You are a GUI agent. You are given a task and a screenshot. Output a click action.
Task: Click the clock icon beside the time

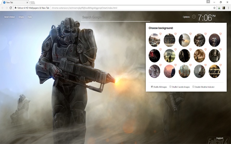pyautogui.click(x=194, y=17)
